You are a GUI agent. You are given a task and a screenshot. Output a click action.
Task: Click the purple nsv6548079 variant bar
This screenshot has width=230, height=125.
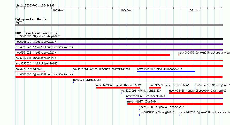pos(119,44)
